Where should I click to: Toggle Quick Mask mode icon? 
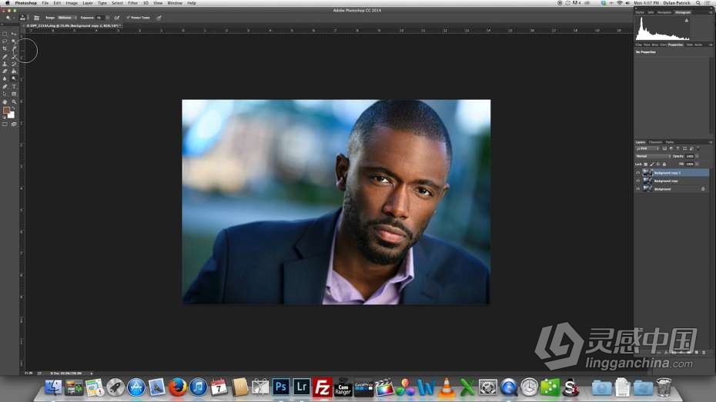5,124
